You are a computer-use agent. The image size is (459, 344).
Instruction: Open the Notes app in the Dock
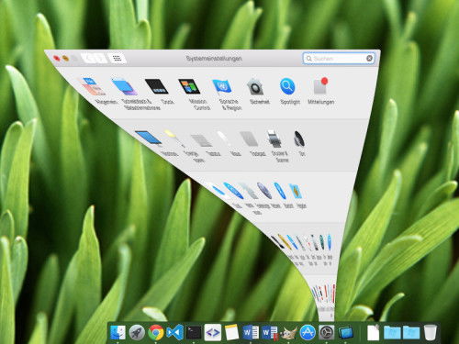tap(231, 332)
